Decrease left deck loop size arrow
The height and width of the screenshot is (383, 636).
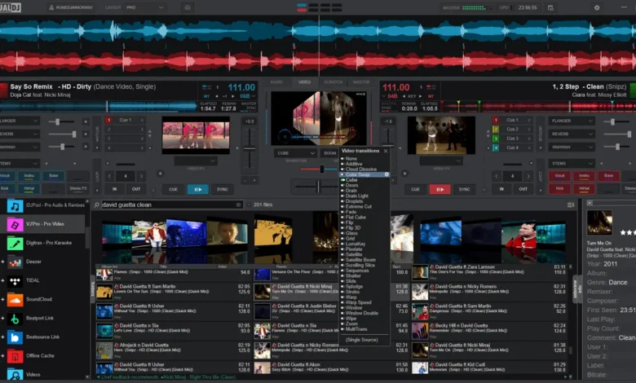click(109, 176)
